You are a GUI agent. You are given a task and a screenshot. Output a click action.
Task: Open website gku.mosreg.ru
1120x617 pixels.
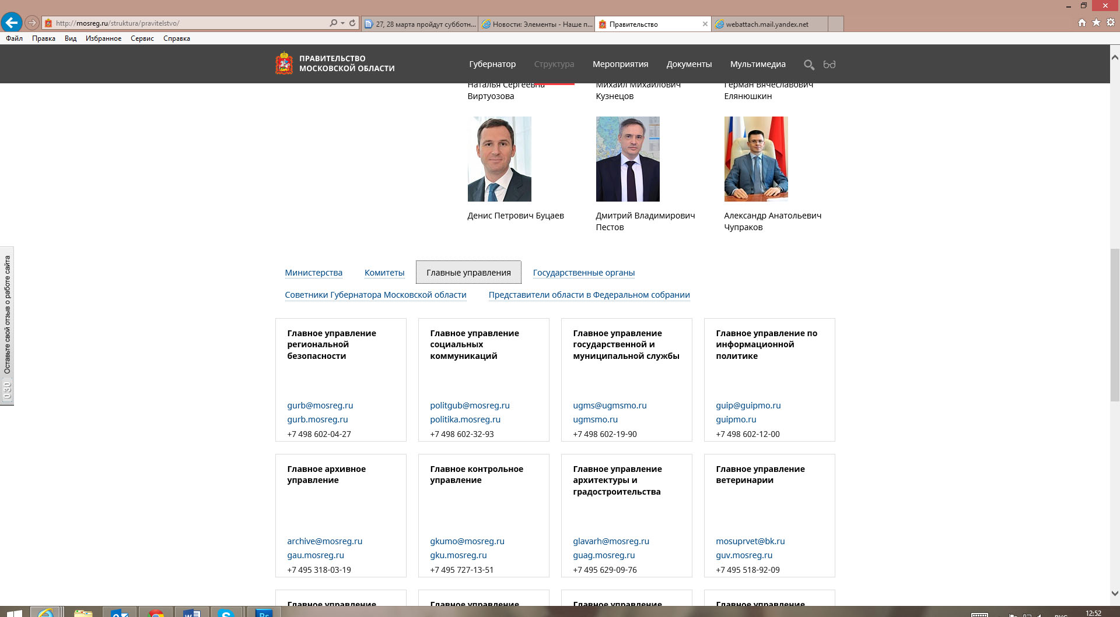pyautogui.click(x=458, y=555)
